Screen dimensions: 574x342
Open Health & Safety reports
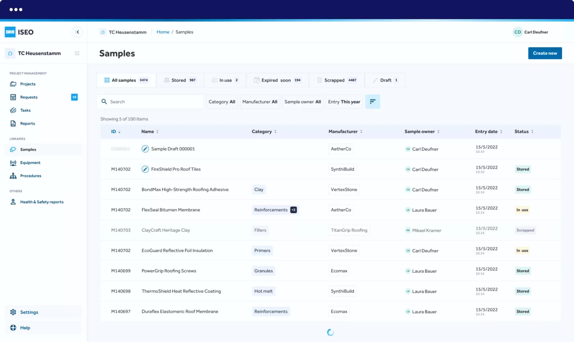[x=41, y=202]
